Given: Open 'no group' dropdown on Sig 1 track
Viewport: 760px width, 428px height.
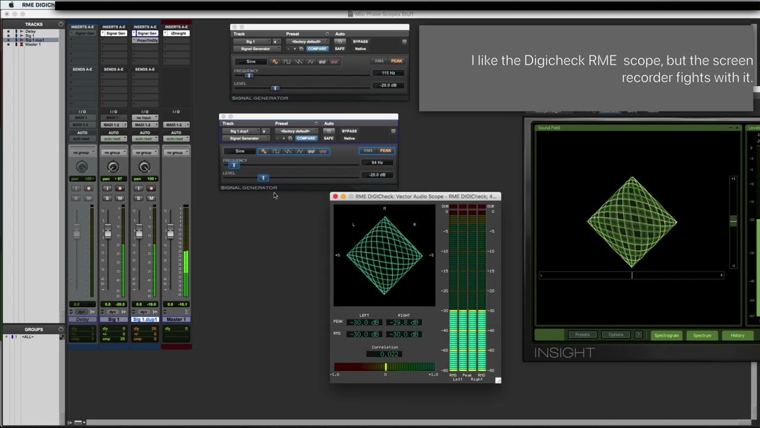Looking at the screenshot, I should click(114, 153).
